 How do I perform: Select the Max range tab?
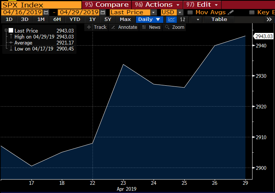point(126,19)
